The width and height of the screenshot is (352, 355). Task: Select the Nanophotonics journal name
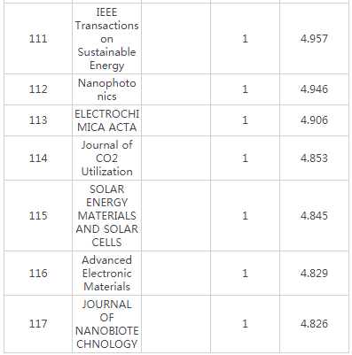106,89
